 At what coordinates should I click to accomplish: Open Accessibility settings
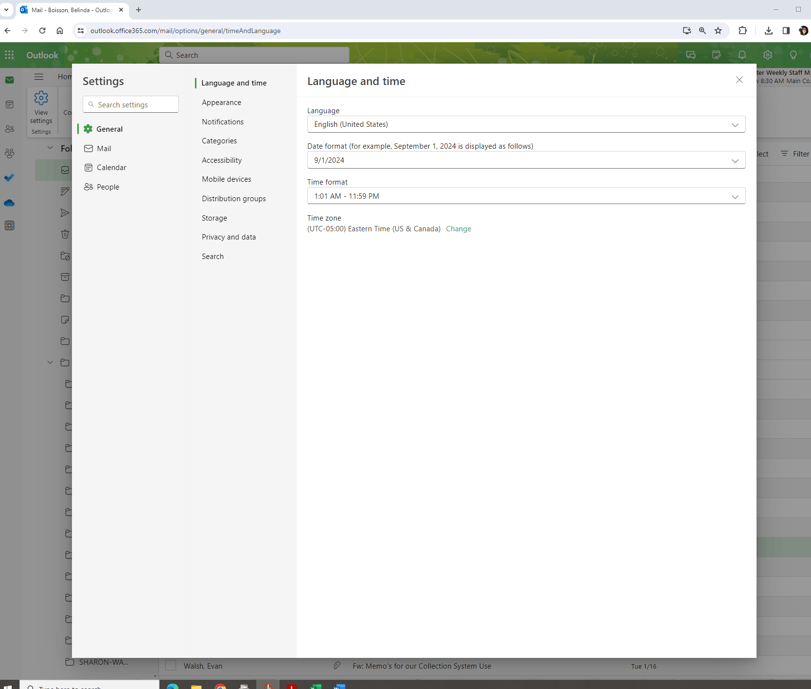click(x=222, y=160)
